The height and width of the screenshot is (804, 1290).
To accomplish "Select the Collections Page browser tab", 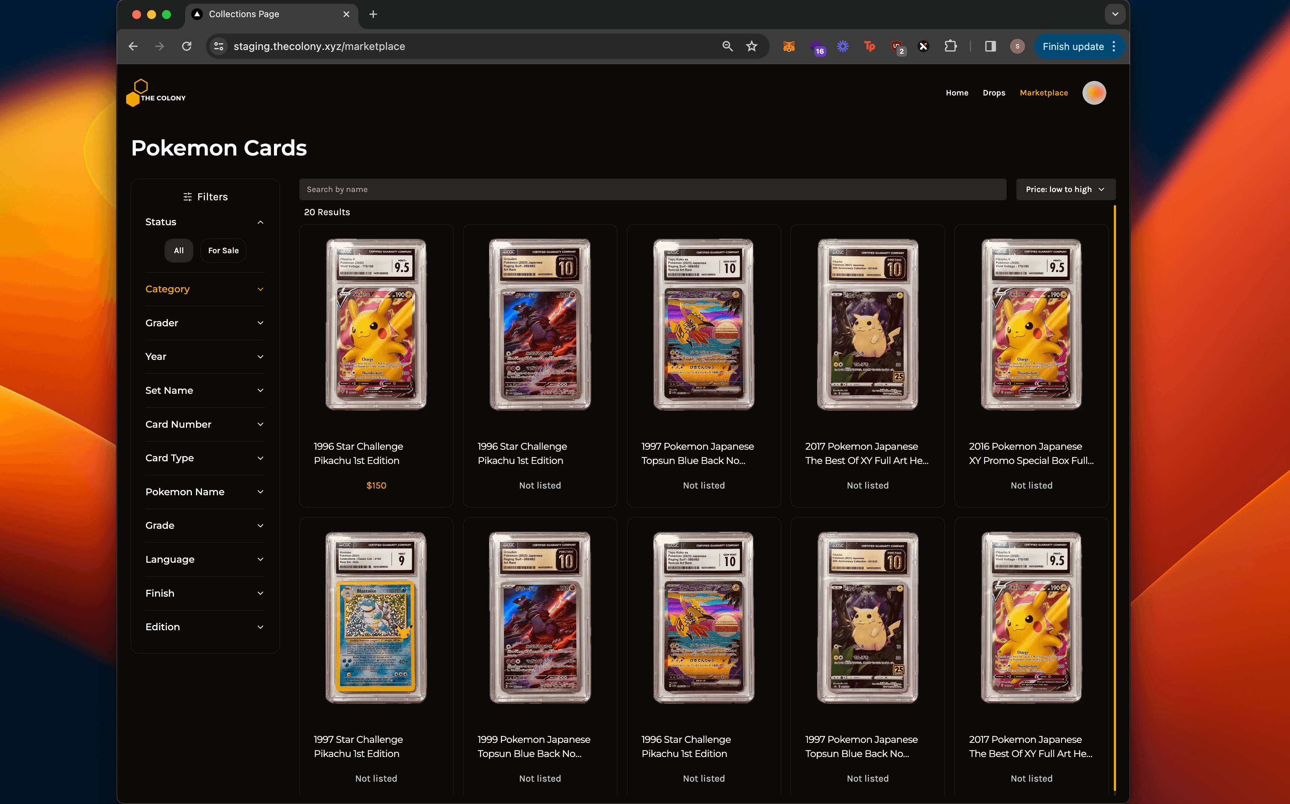I will coord(271,14).
